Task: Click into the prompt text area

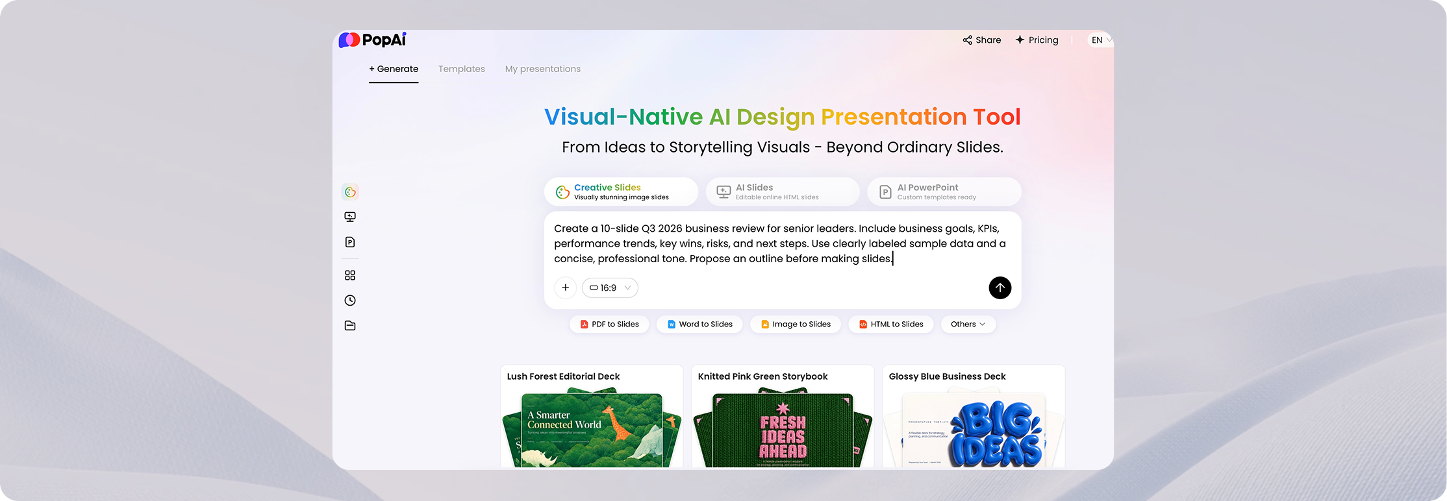Action: coord(781,243)
